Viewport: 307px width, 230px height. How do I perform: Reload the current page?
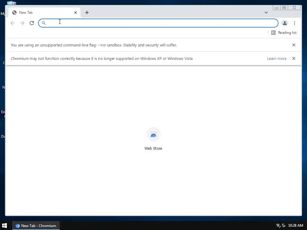pyautogui.click(x=32, y=23)
